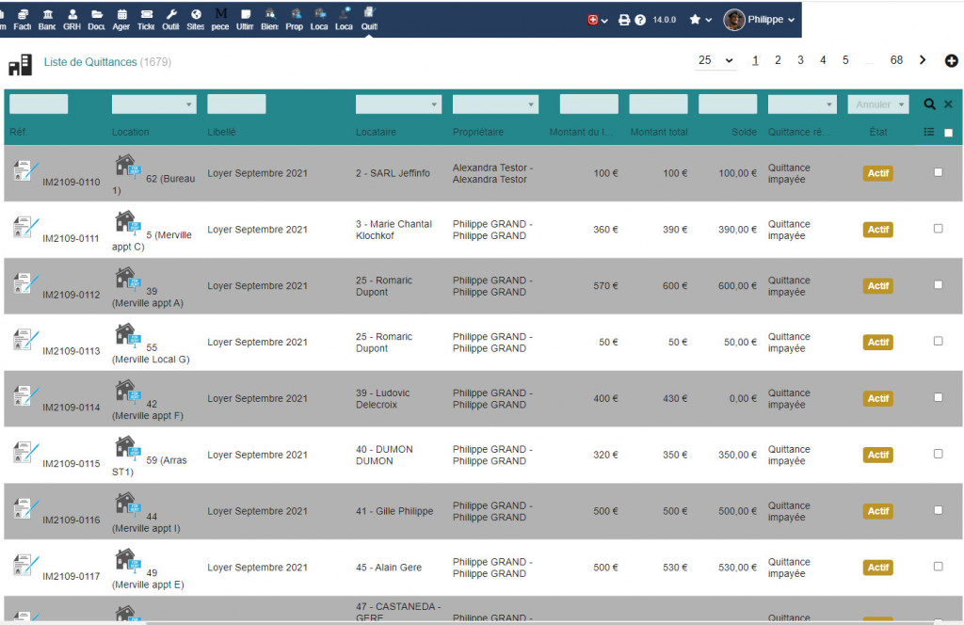Select the checkbox for row IM2109-0115
The height and width of the screenshot is (625, 964).
pyautogui.click(x=938, y=454)
